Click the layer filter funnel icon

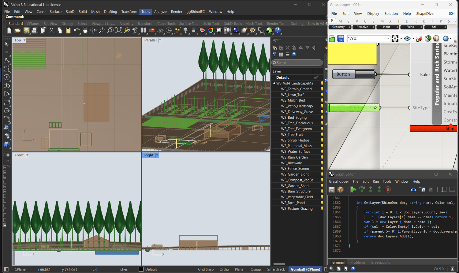pos(274,54)
